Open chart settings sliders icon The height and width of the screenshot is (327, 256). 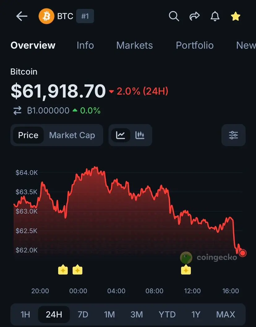click(x=233, y=135)
